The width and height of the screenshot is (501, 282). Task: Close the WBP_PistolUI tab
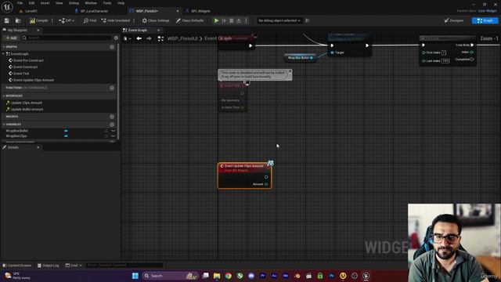point(178,11)
